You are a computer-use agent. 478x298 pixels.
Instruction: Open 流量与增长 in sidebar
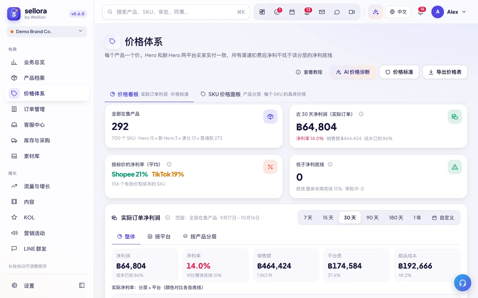click(47, 186)
